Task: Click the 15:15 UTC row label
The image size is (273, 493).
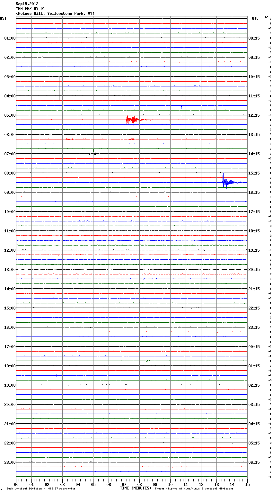Action: pyautogui.click(x=254, y=173)
